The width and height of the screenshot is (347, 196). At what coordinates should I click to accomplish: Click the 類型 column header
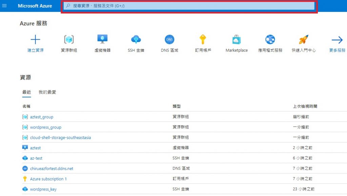click(x=177, y=106)
